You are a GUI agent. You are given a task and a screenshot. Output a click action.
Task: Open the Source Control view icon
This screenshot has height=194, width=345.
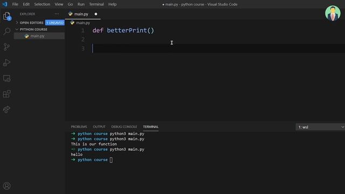click(7, 47)
